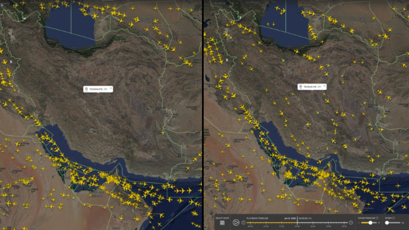Click the Jan 8, 2026 date text
409x230 pixels.
click(290, 218)
